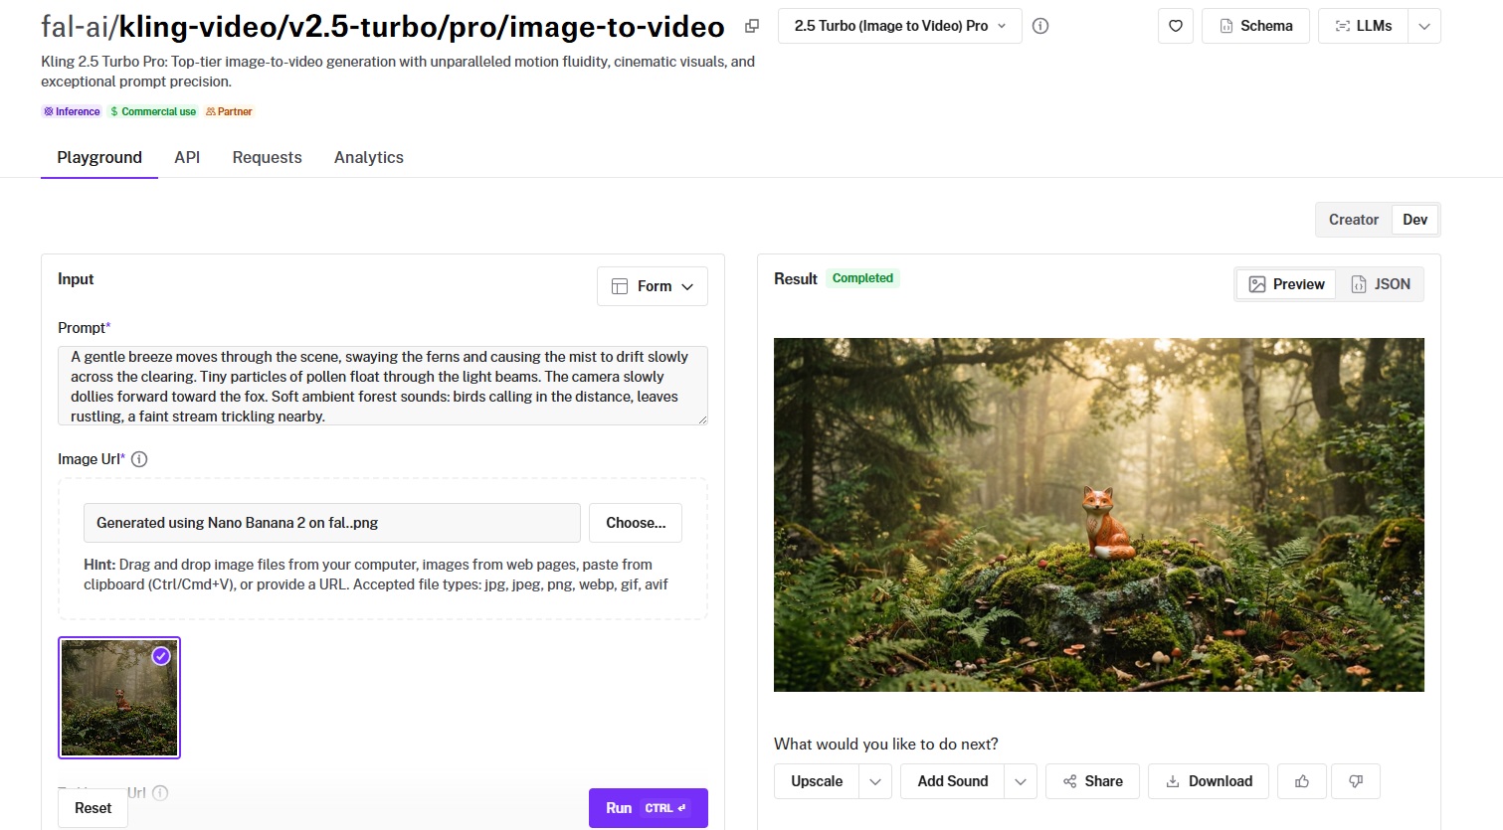Copy the model name with the copy icon

point(752,27)
